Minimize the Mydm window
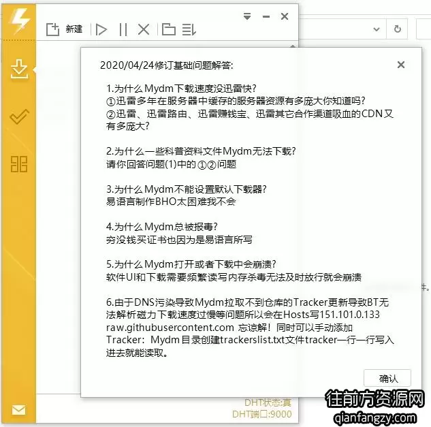Screen dimensions: 431x427 [x=266, y=17]
